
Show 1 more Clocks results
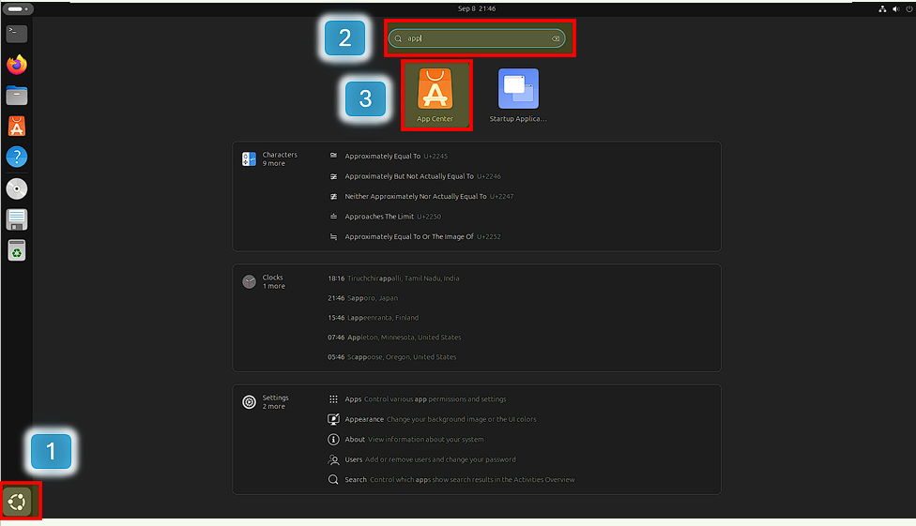click(x=273, y=286)
